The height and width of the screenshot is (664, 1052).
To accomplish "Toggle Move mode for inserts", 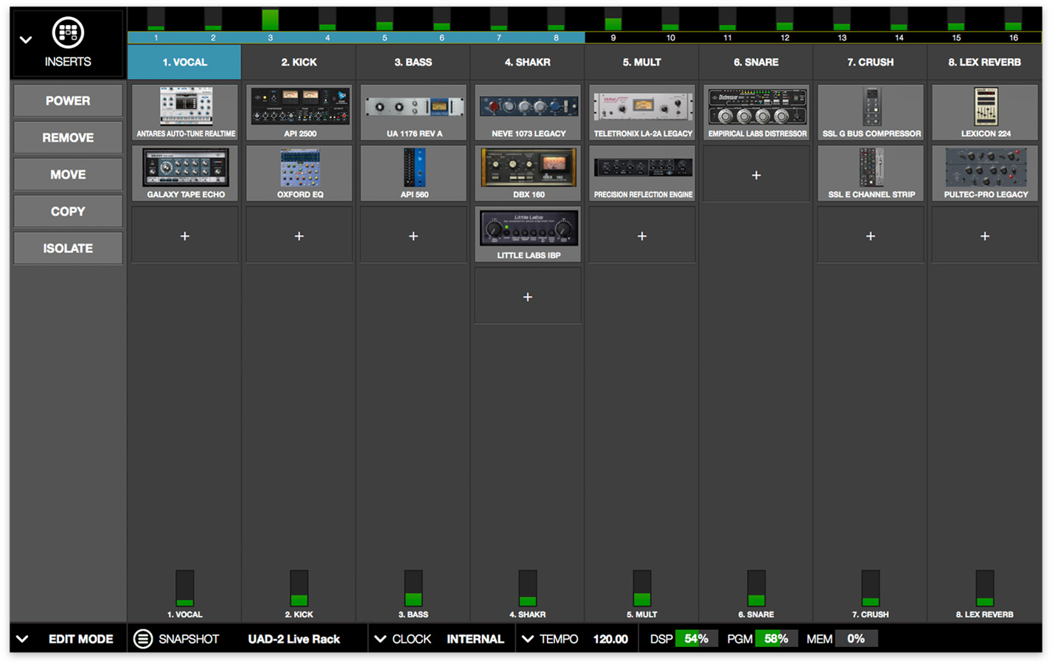I will [x=68, y=174].
